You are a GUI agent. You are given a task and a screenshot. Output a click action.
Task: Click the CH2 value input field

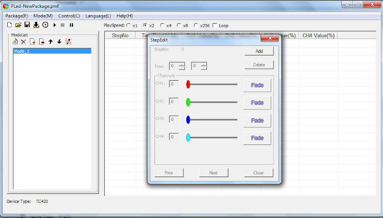174,101
